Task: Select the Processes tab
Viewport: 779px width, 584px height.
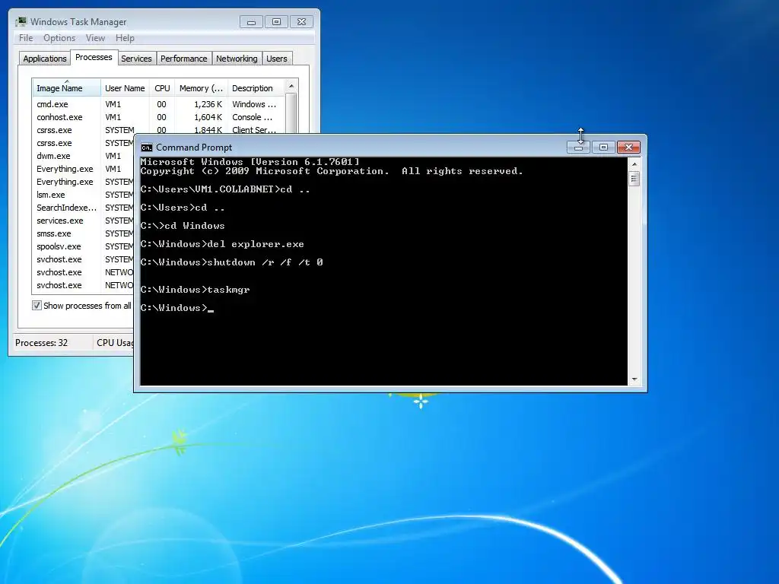Action: coord(94,58)
